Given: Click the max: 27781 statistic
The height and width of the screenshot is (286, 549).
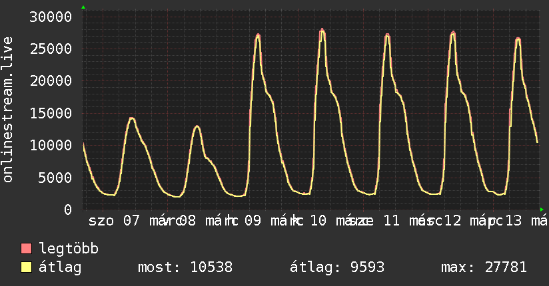Looking at the screenshot, I should point(484,268).
